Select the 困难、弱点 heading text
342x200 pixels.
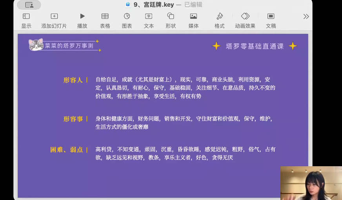[67, 150]
